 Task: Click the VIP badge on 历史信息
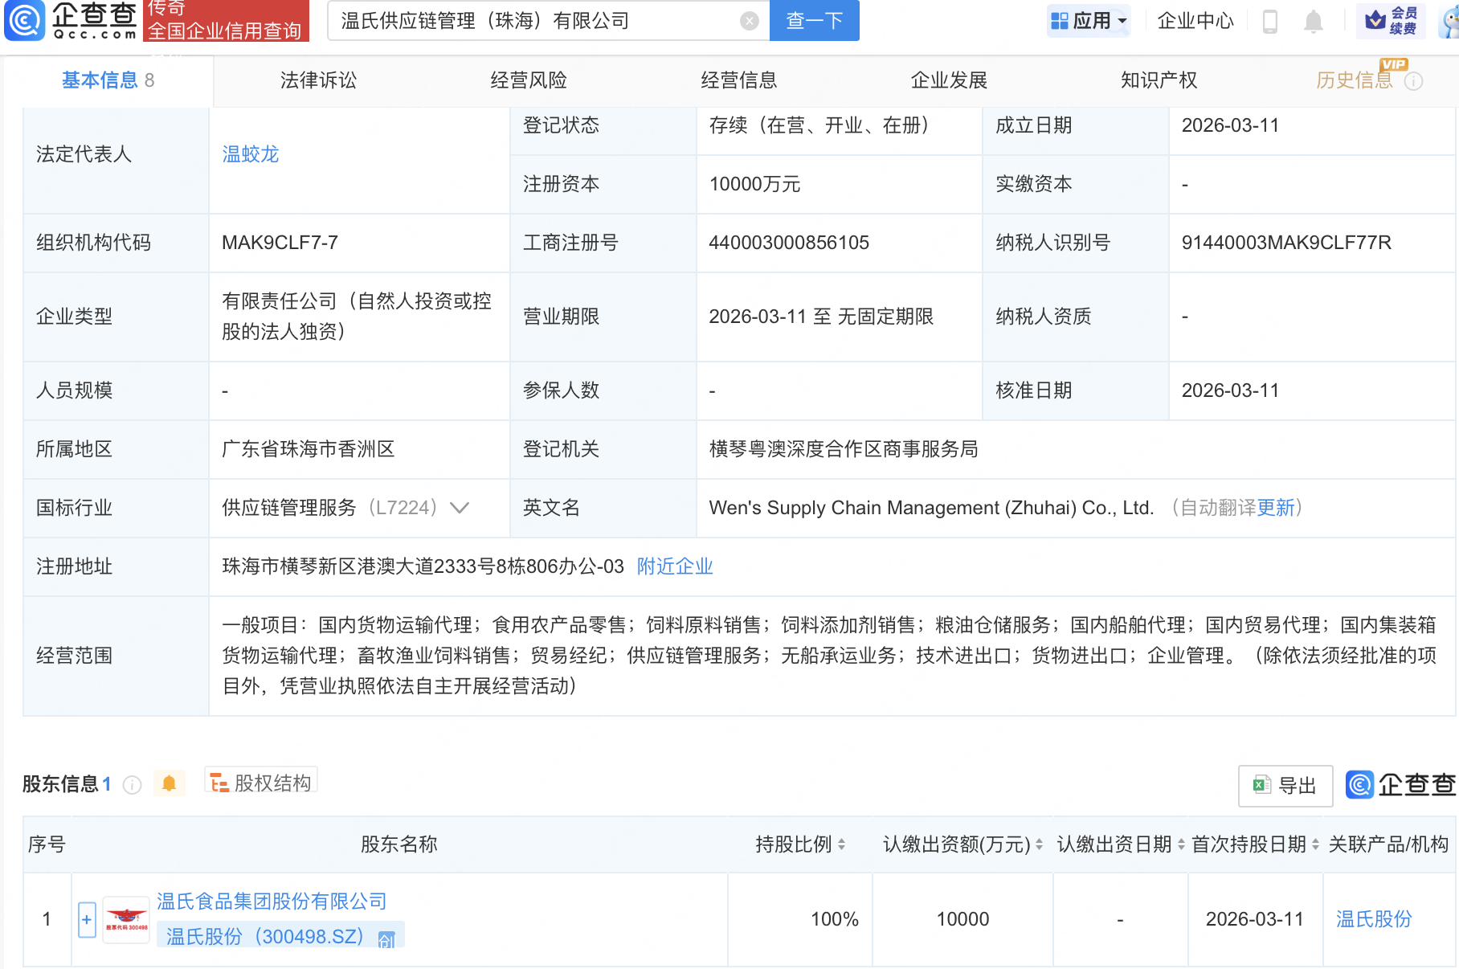[1394, 65]
